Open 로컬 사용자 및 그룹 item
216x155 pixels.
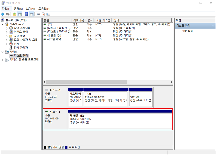point(25,40)
